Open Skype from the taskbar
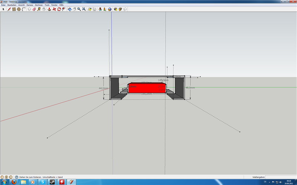 click(x=42, y=182)
